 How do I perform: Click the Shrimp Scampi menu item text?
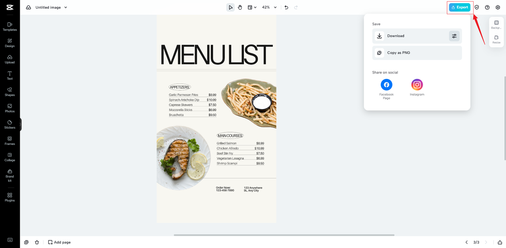[227, 163]
